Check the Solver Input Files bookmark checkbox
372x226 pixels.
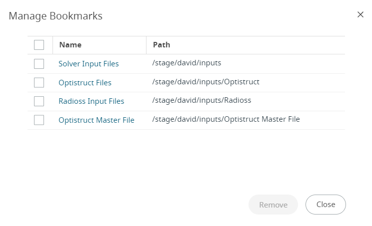[39, 64]
